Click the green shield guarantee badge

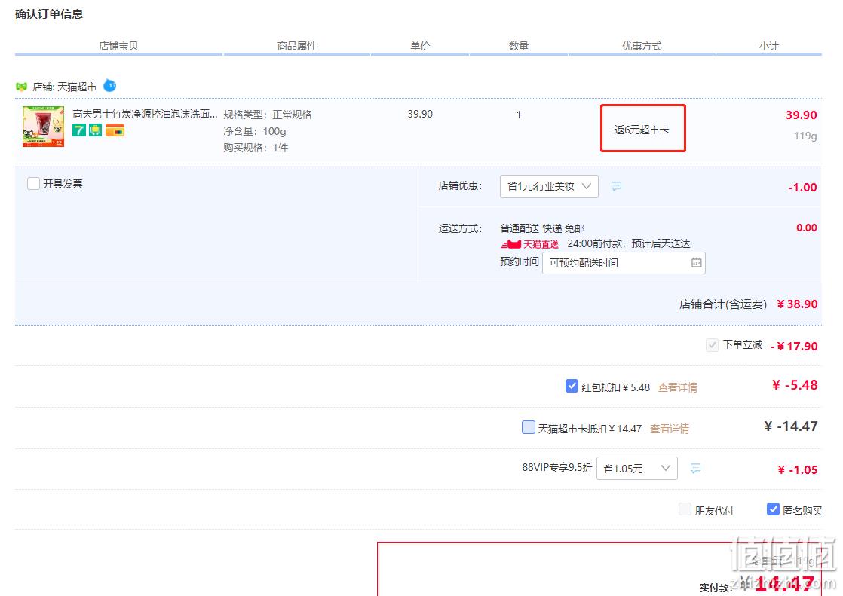[x=96, y=130]
